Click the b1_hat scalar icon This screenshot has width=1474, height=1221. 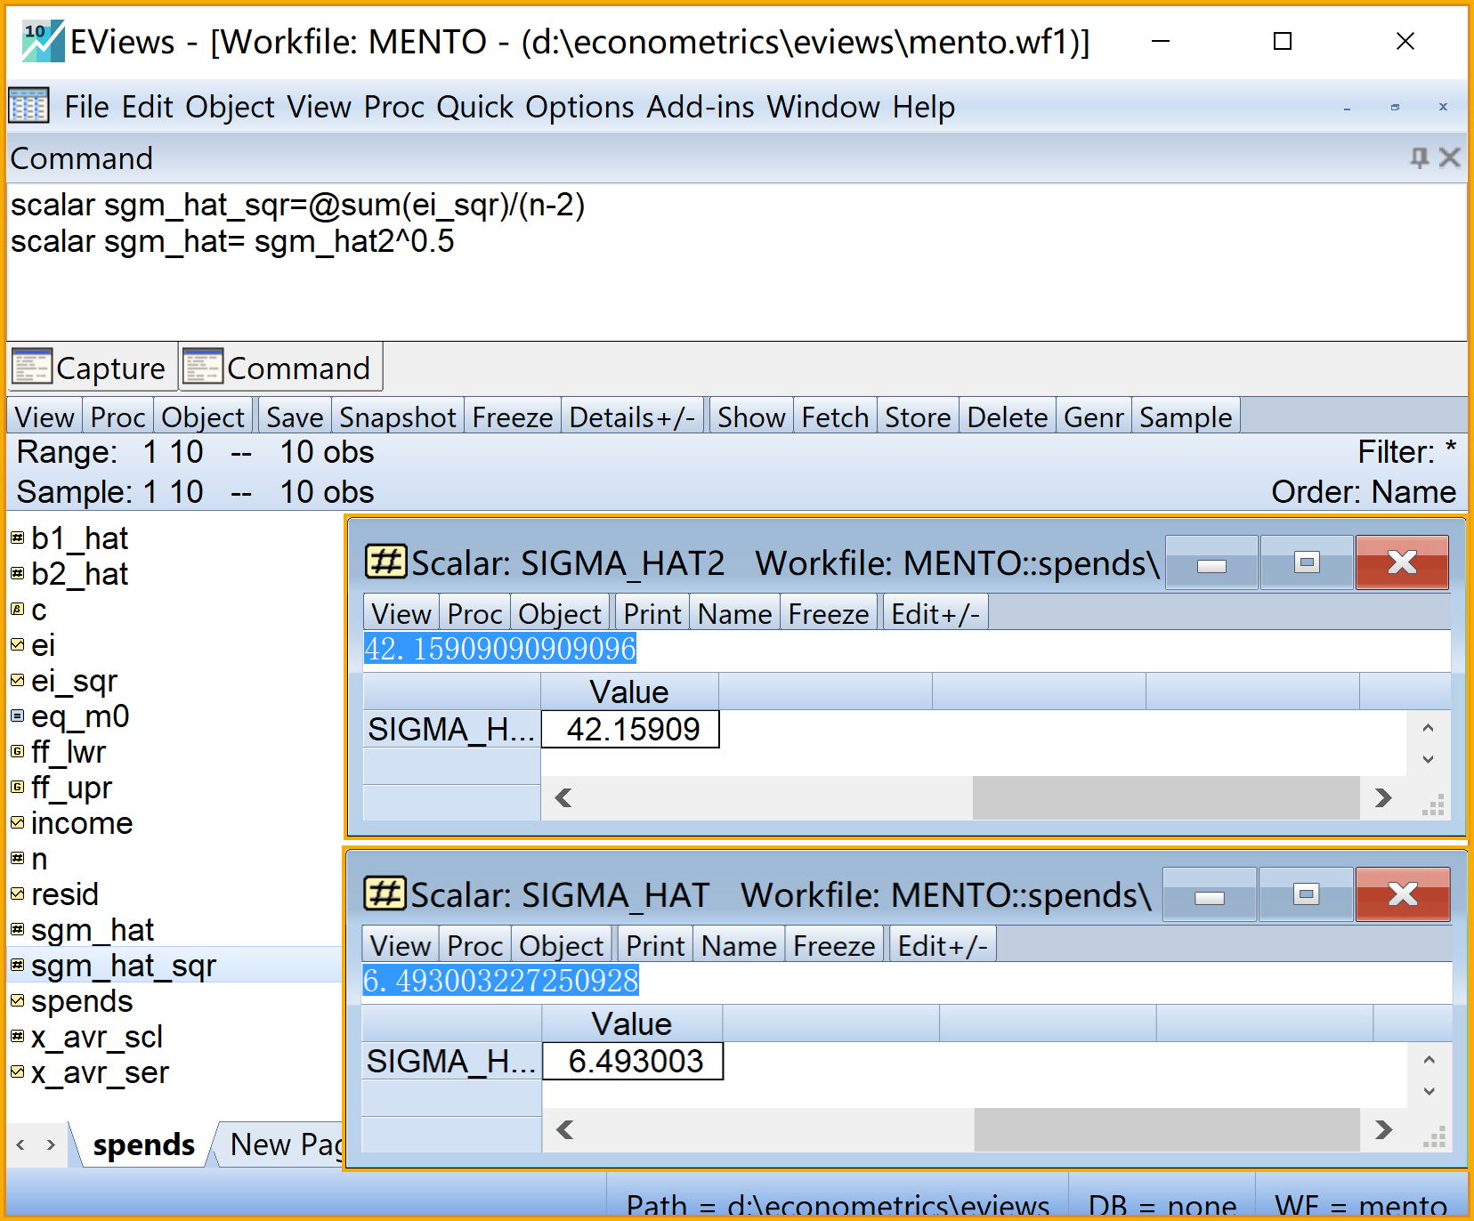tap(17, 538)
